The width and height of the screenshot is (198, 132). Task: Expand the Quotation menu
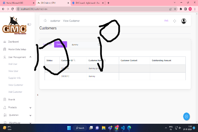30,115
